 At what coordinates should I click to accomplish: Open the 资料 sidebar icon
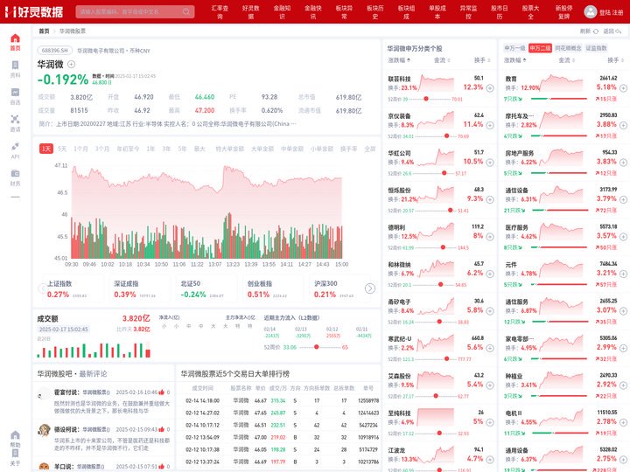point(15,66)
